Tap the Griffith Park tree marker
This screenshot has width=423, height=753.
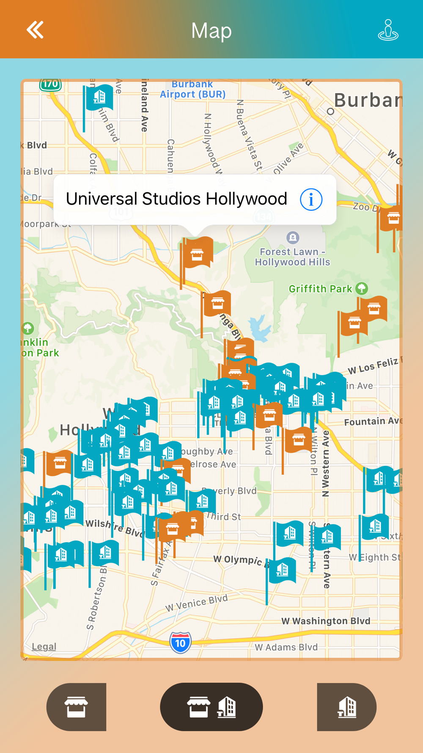pos(362,288)
